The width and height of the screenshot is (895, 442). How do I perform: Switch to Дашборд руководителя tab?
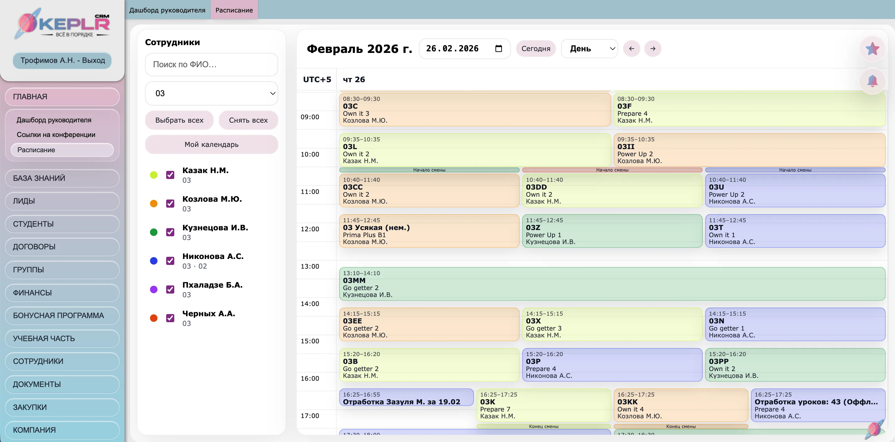(x=167, y=10)
